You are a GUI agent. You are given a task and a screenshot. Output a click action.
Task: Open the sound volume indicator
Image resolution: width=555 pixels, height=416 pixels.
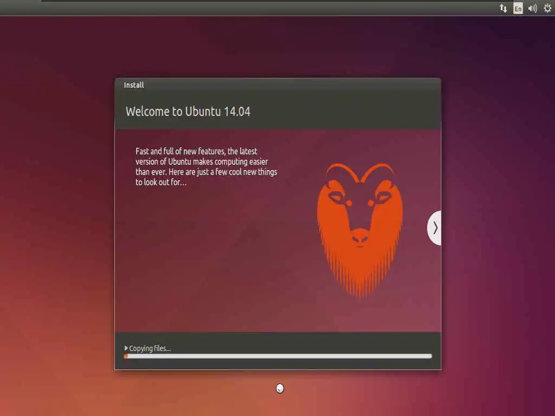click(x=532, y=8)
